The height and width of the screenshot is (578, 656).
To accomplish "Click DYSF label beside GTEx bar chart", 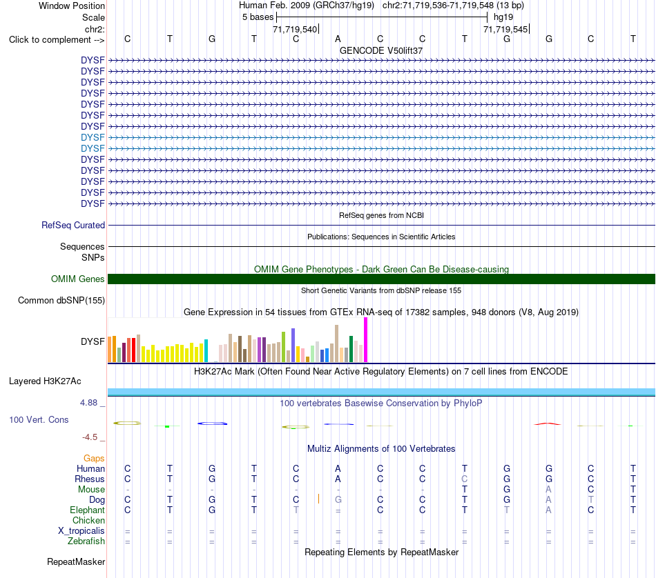I will click(93, 341).
